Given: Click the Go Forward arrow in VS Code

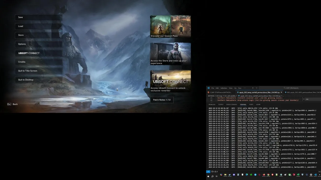Looking at the screenshot, I should [256, 88].
